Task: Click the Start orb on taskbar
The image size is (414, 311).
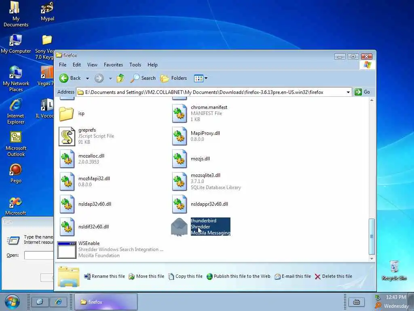Action: point(12,302)
